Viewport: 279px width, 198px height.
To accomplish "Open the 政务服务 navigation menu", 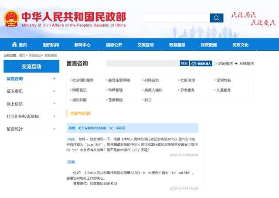I will point(177,44).
